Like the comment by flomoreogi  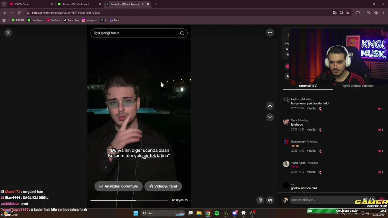(379, 151)
